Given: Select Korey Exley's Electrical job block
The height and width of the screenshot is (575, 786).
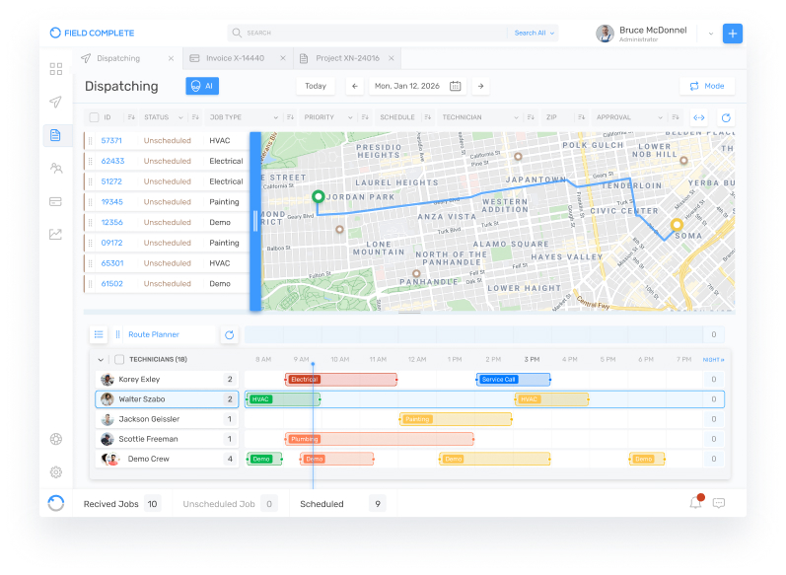Looking at the screenshot, I should tap(341, 380).
